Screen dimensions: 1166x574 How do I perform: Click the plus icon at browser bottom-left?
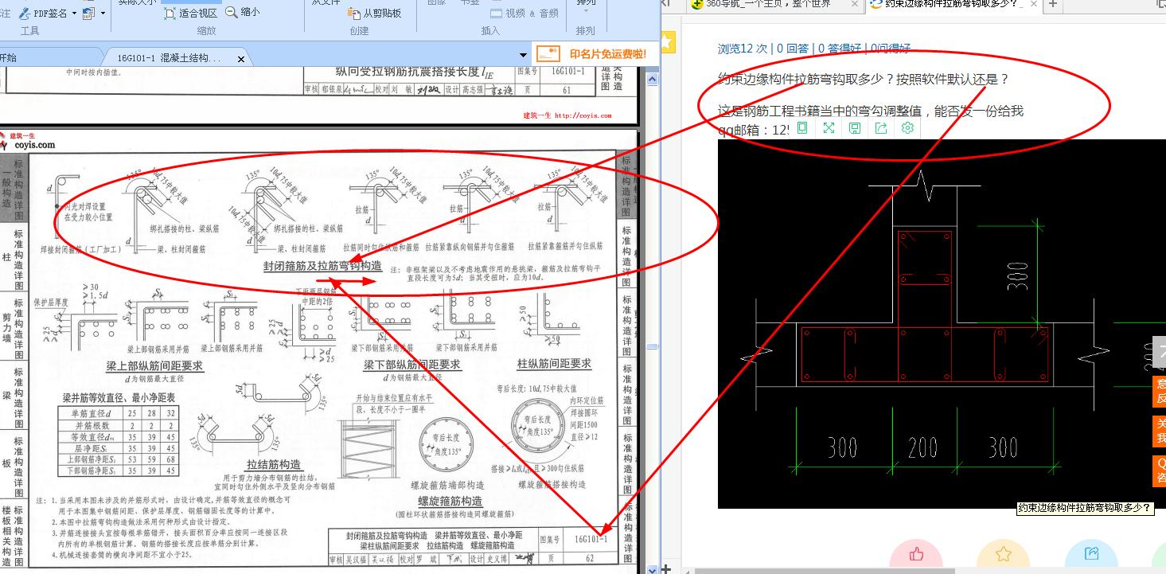click(x=666, y=568)
